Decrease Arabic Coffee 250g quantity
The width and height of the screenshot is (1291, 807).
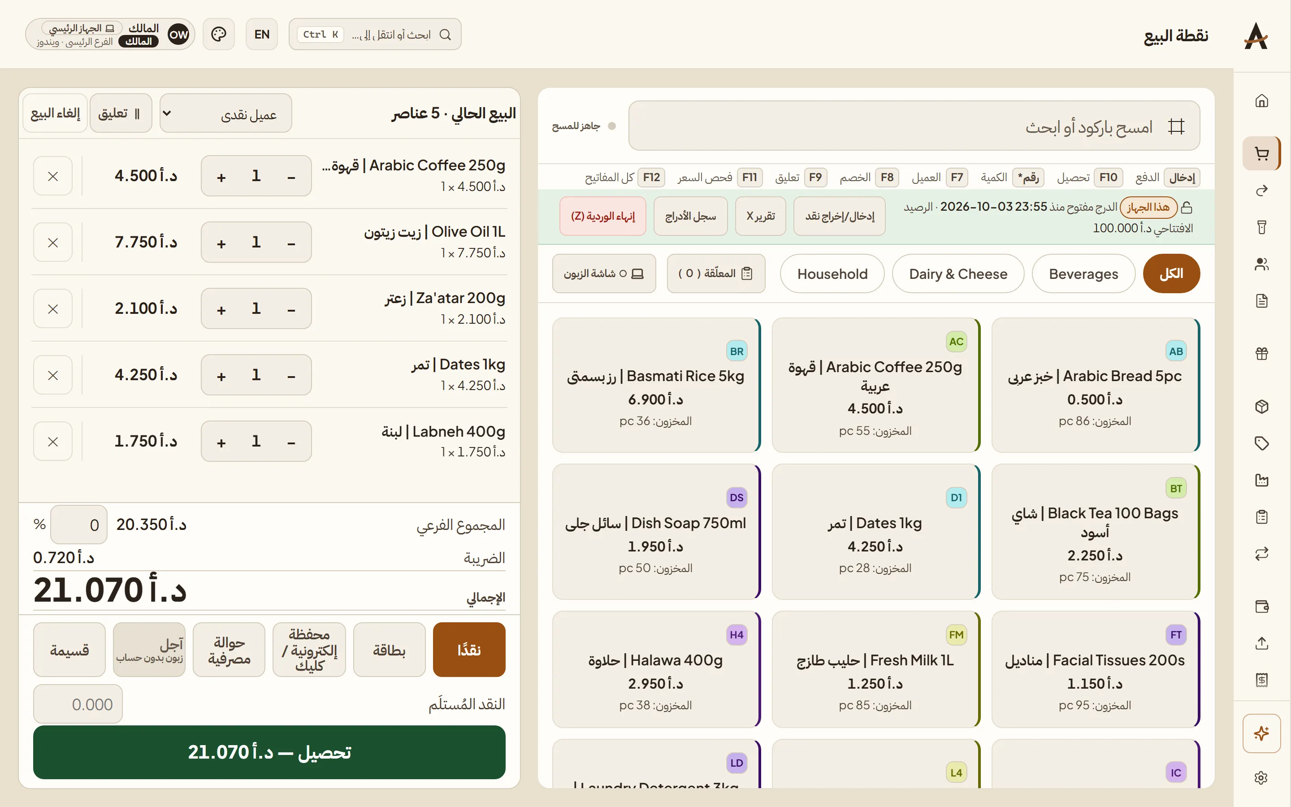tap(291, 177)
